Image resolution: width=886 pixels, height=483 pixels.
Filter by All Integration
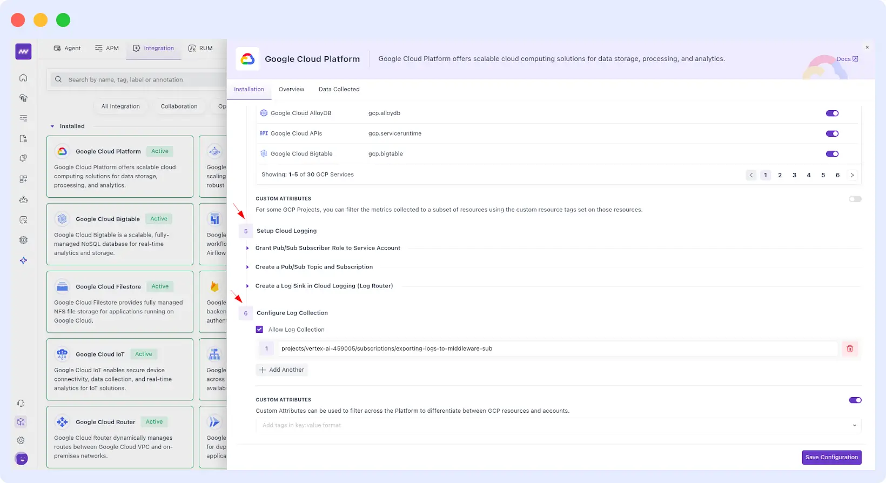pyautogui.click(x=120, y=106)
